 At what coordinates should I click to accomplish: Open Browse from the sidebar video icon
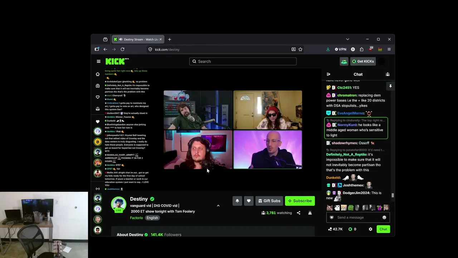pos(98,86)
